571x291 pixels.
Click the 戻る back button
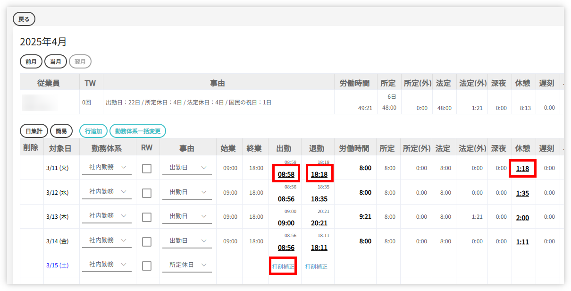tap(24, 19)
